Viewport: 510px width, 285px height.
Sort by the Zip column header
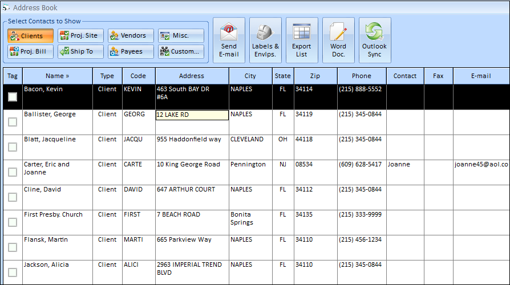[315, 76]
